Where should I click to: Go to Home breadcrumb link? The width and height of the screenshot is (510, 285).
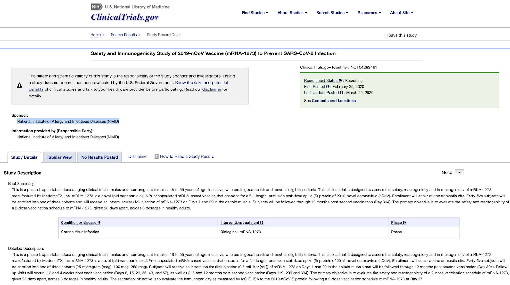click(96, 35)
